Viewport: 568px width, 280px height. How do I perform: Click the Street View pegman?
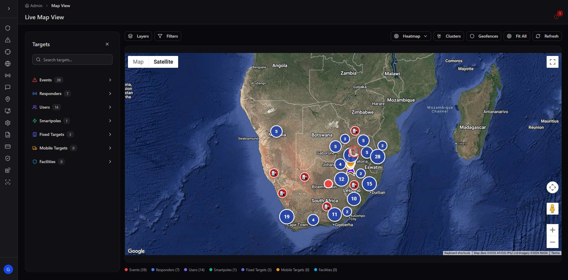(553, 209)
